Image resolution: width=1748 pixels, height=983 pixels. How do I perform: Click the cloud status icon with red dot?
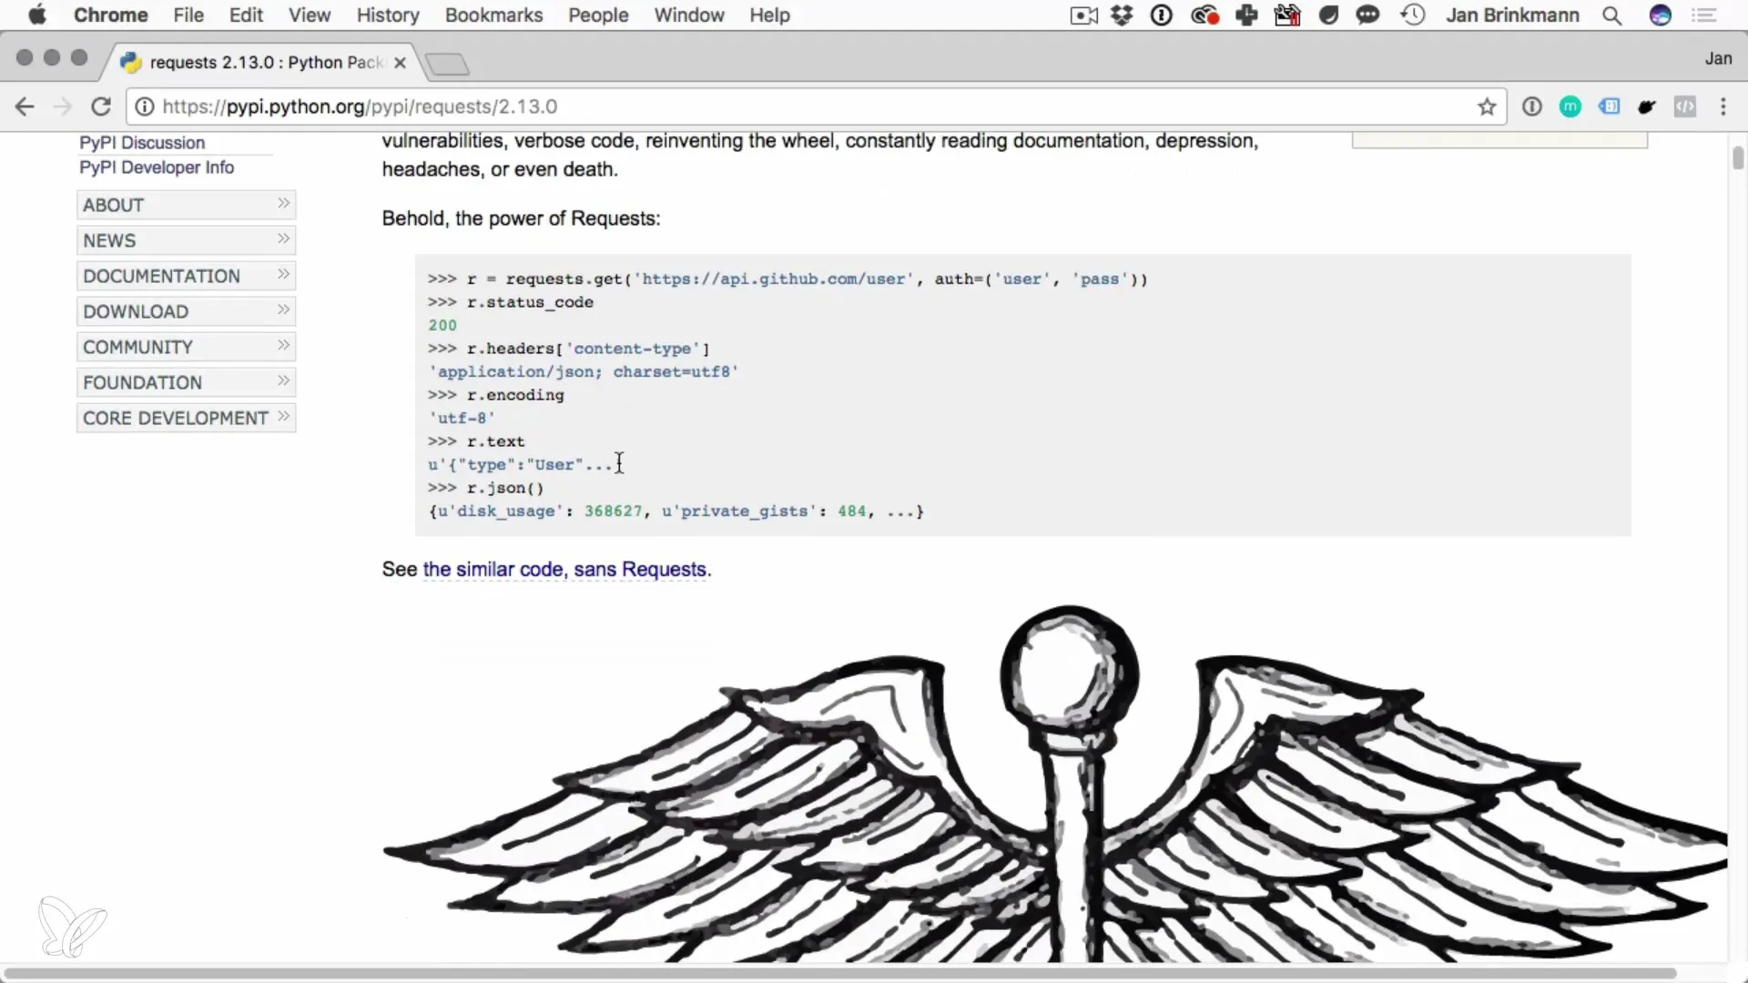1204,15
